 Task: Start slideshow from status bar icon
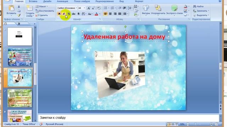177,124
